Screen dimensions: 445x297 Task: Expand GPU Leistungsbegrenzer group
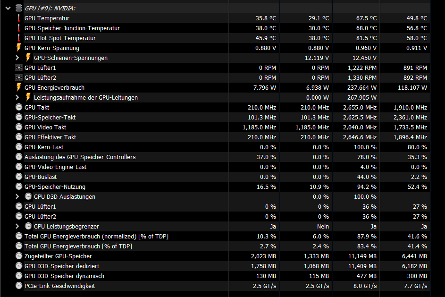click(x=17, y=226)
